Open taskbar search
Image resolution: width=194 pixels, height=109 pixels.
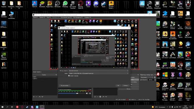pyautogui.click(x=7, y=107)
